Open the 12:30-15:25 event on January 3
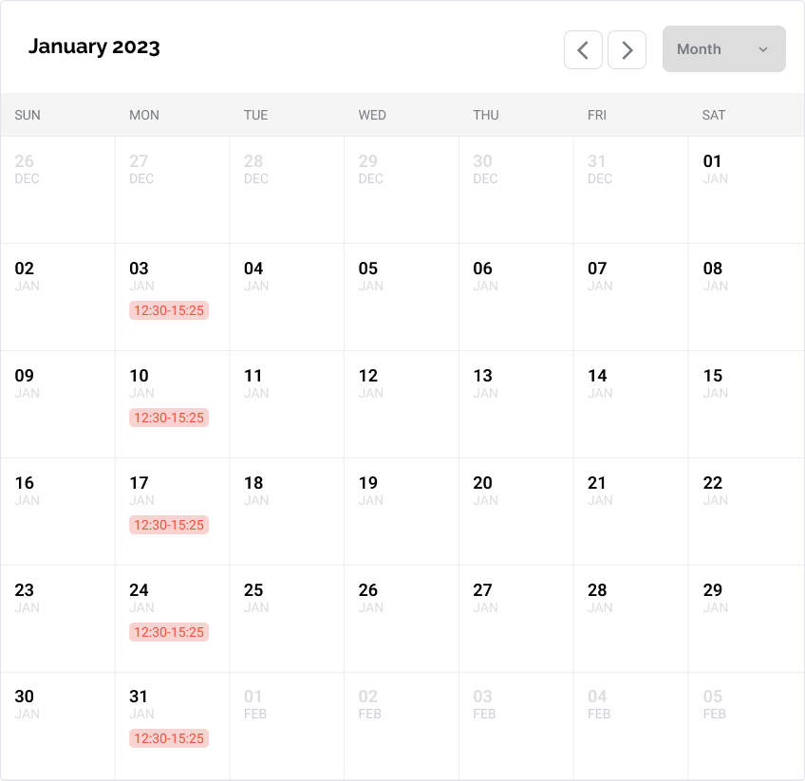The image size is (805, 781). tap(169, 310)
